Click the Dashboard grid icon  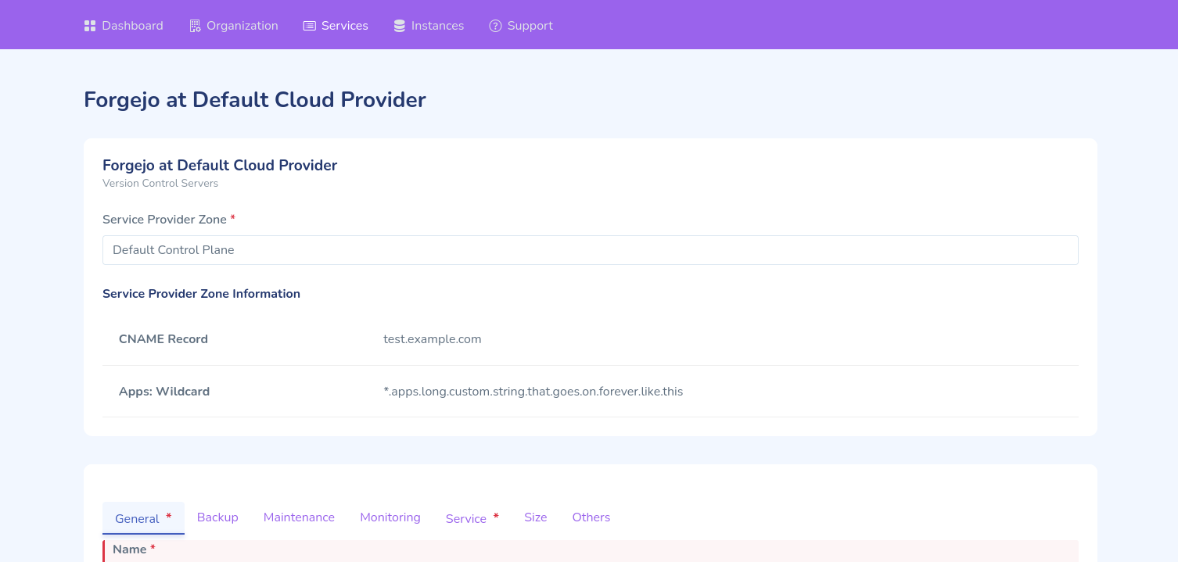click(89, 26)
